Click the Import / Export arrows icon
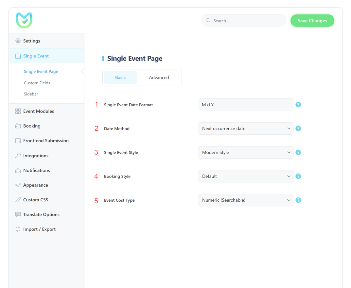Screen dimensions: 351x288 [x=18, y=229]
